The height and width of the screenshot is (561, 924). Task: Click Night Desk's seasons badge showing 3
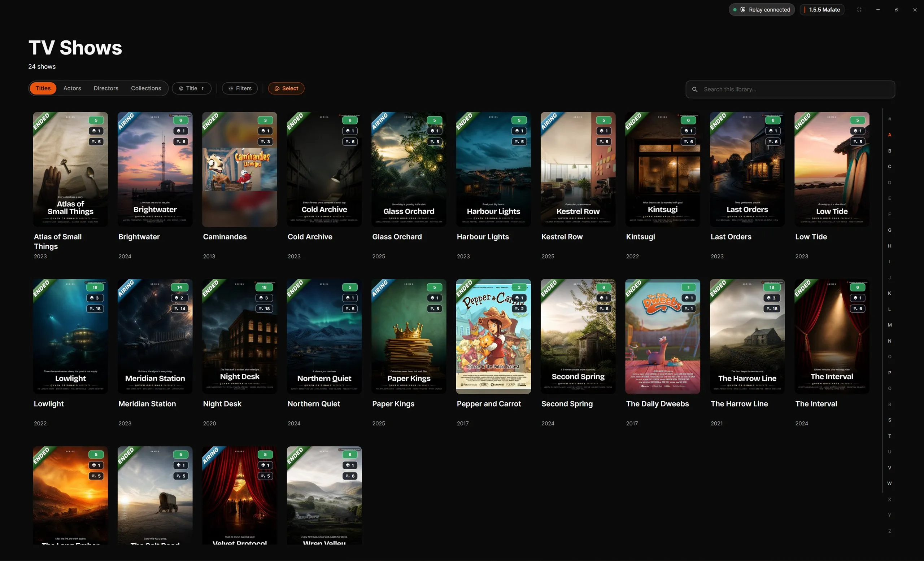coord(264,298)
